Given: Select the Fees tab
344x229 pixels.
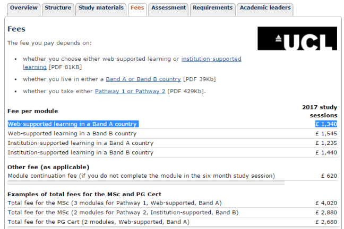Looking at the screenshot, I should point(137,8).
